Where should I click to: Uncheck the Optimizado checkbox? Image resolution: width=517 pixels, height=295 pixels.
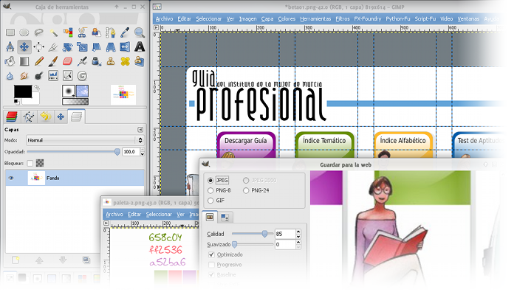click(211, 255)
